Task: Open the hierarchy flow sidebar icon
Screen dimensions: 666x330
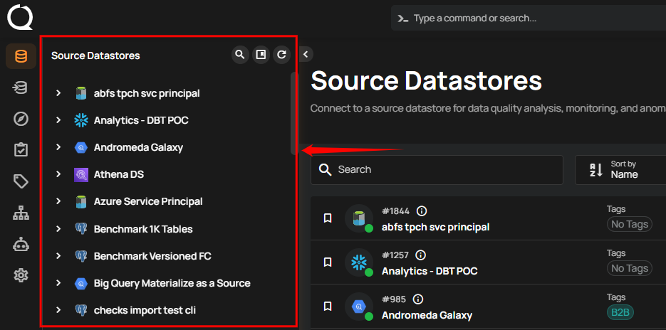Action: [21, 213]
